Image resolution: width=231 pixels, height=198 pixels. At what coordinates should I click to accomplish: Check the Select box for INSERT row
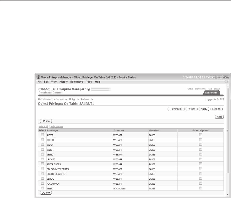coord(42,149)
